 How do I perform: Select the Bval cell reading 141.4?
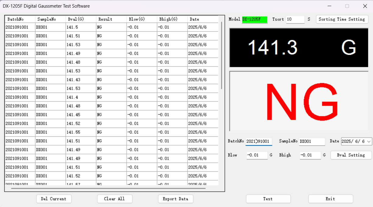click(x=81, y=97)
